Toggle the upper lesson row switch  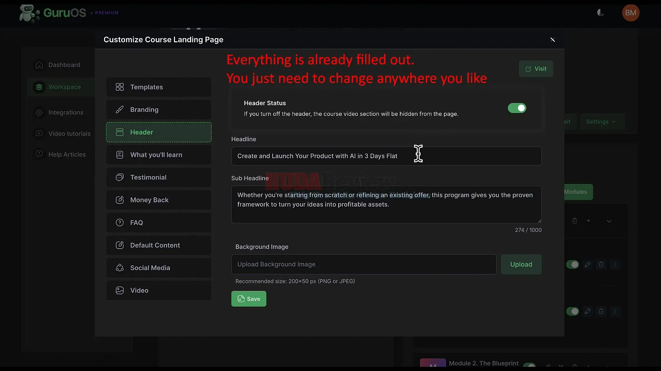[572, 264]
